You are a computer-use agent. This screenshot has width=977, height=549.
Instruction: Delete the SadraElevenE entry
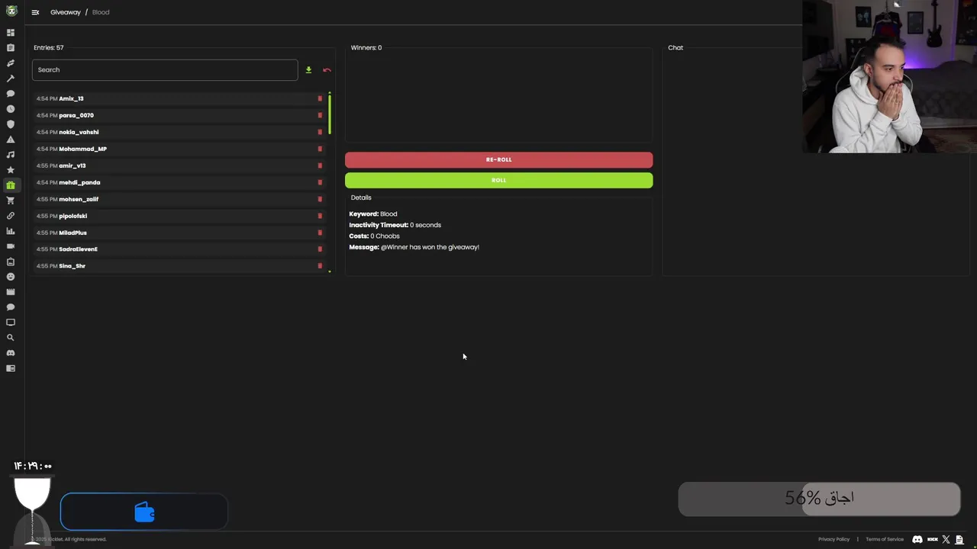point(320,249)
